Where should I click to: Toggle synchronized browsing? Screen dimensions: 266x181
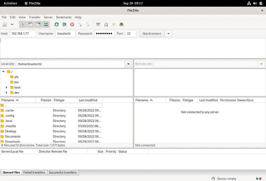coord(114,25)
